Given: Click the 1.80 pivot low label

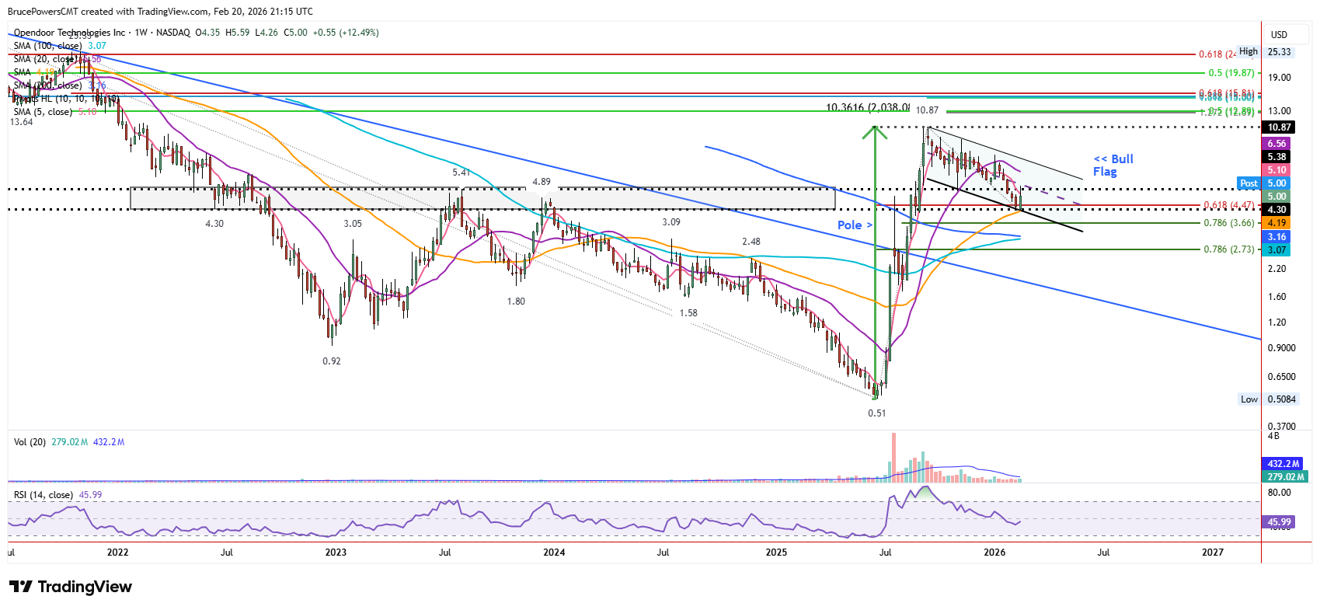Looking at the screenshot, I should [x=516, y=302].
